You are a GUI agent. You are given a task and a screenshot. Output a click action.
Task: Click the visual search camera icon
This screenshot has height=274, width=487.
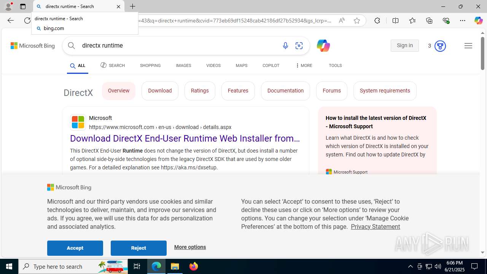(299, 46)
